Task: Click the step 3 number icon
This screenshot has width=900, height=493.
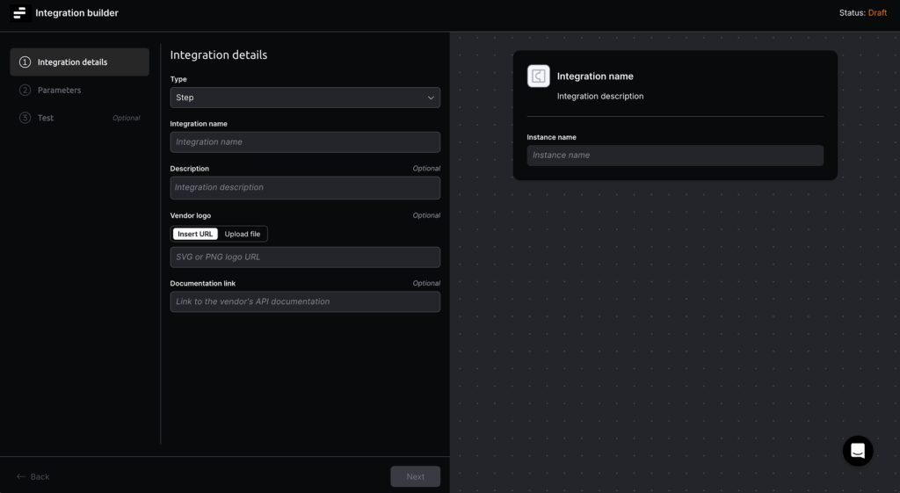Action: 25,118
